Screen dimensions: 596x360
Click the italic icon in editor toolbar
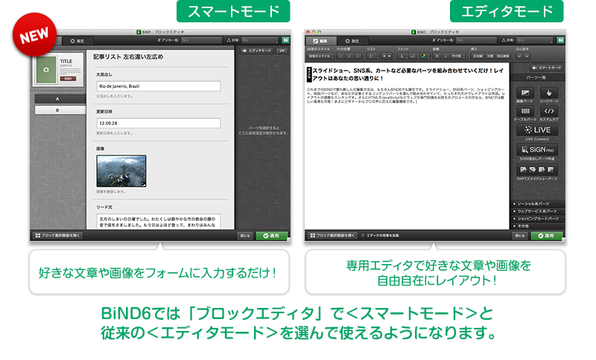(x=446, y=56)
